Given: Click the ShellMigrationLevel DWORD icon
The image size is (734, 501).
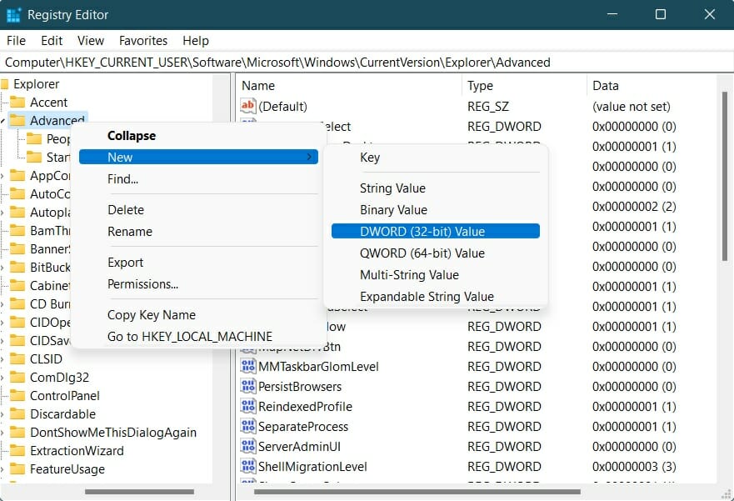Looking at the screenshot, I should pyautogui.click(x=247, y=466).
